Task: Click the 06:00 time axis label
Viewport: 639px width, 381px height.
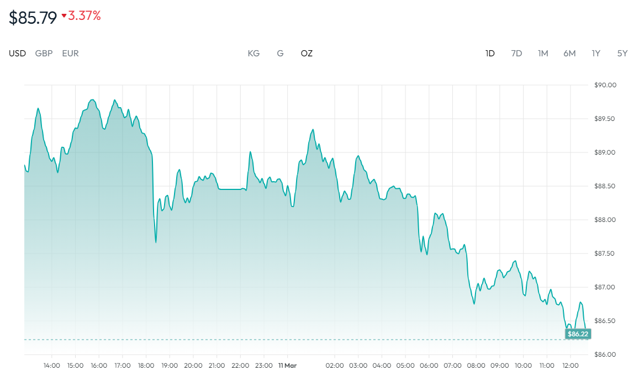Action: click(429, 366)
